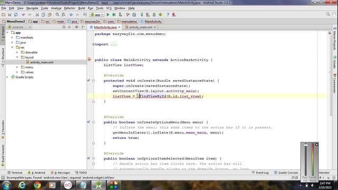The image size is (338, 190).
Task: Open the AVD Manager icon
Action: point(148,15)
